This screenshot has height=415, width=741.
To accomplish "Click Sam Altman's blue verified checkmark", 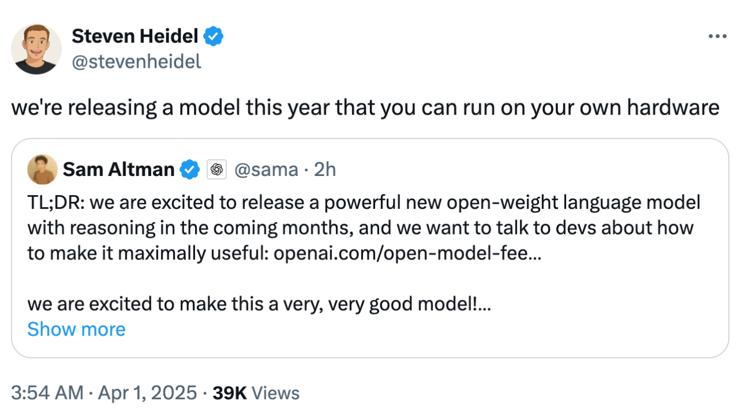I will tap(190, 170).
